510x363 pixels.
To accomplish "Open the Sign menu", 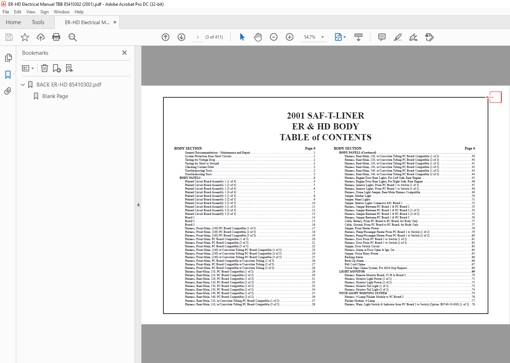I will click(x=44, y=12).
